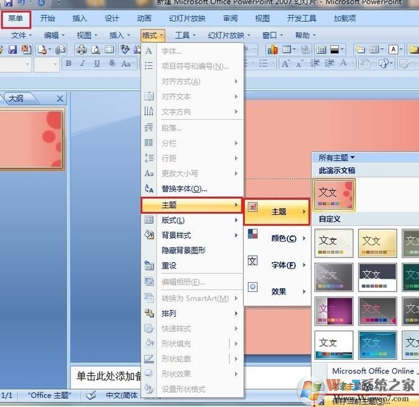Click the Print icon in toolbar
The image size is (419, 407).
pyautogui.click(x=81, y=50)
